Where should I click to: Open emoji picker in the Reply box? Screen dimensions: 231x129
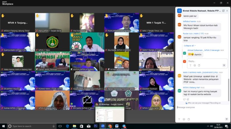click(195, 65)
